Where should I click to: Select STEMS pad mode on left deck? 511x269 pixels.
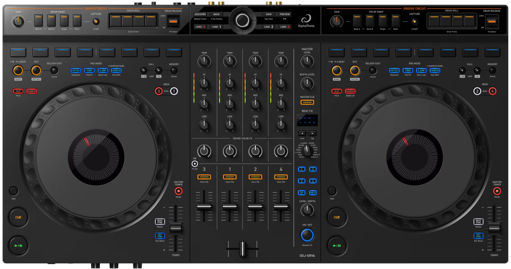[89, 70]
